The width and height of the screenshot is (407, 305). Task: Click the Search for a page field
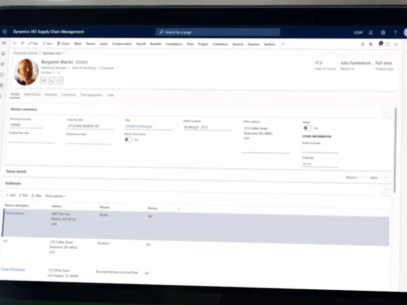[x=218, y=32]
